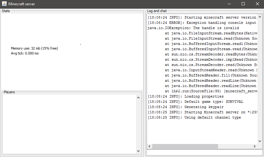This screenshot has height=157, width=264.
Task: Click the 'StreamDecoder.implRead' stack trace line
Action: [x=211, y=59]
